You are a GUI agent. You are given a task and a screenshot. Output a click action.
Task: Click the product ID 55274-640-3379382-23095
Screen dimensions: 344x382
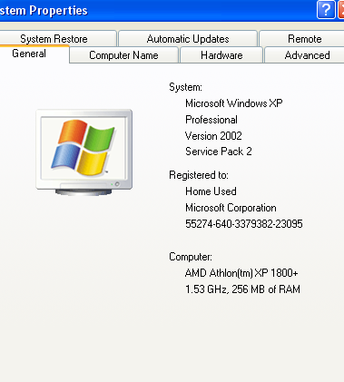[244, 224]
